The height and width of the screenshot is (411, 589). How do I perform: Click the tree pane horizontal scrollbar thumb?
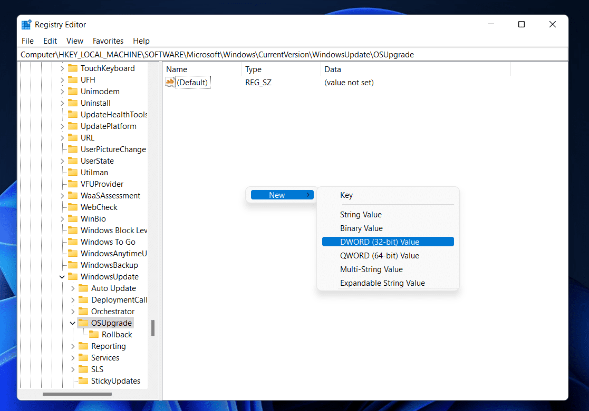click(x=77, y=394)
